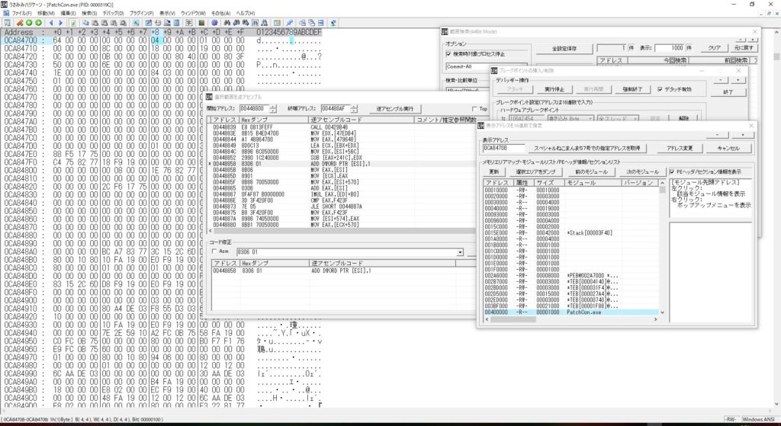The image size is (781, 426).
Task: Click the blue right arrow toolbar icon
Action: pyautogui.click(x=61, y=23)
